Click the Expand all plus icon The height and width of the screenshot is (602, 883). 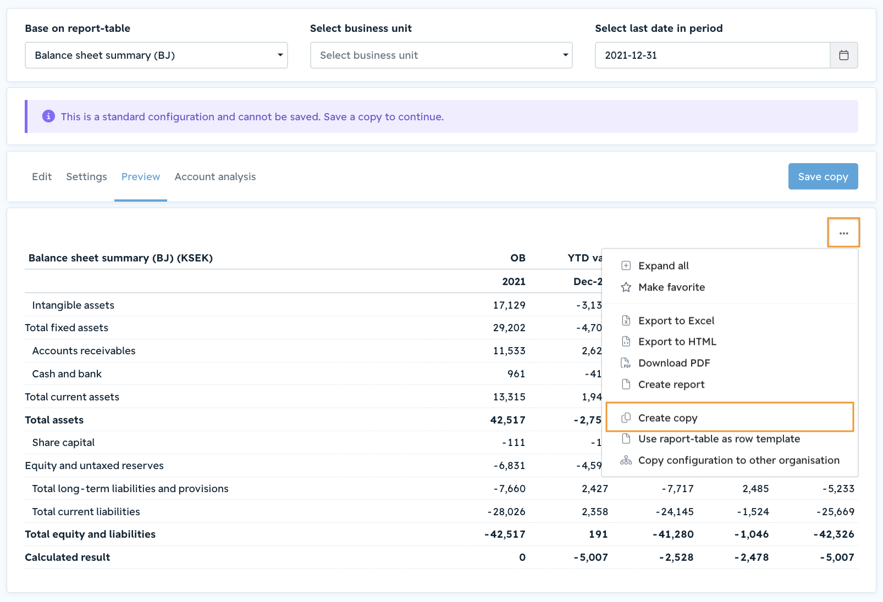(x=626, y=266)
